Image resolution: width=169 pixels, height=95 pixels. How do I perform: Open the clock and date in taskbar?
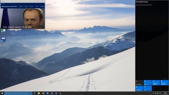[165, 93]
